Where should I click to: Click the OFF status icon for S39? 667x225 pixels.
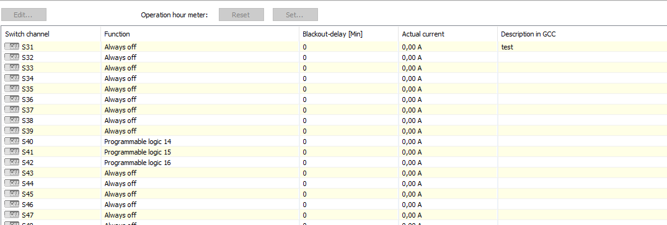(12, 131)
